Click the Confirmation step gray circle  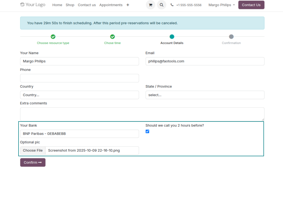pyautogui.click(x=231, y=37)
